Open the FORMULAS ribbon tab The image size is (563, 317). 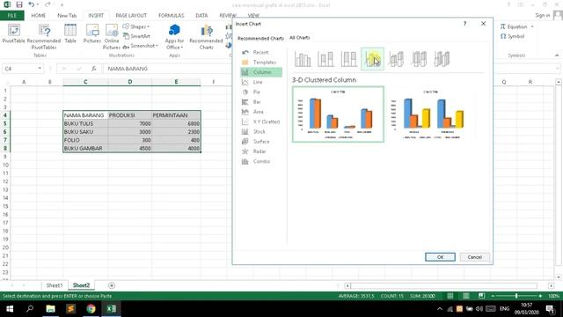pyautogui.click(x=172, y=16)
